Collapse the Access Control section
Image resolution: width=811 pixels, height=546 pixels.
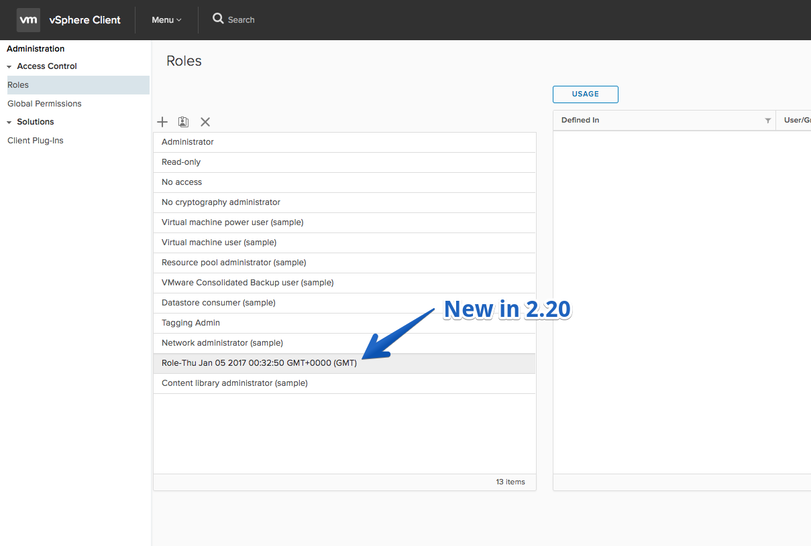click(x=9, y=66)
